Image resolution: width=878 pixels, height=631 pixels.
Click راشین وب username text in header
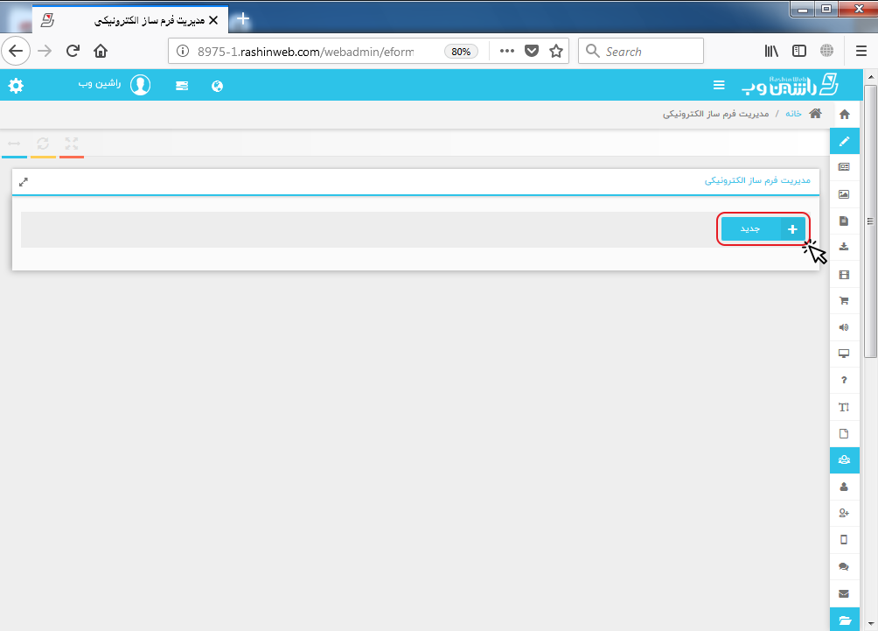[x=100, y=83]
